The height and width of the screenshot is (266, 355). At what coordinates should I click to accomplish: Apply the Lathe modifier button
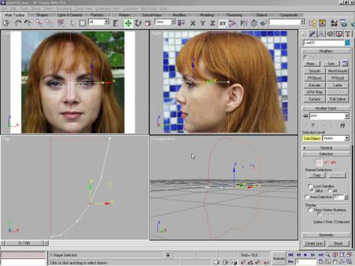click(x=338, y=85)
